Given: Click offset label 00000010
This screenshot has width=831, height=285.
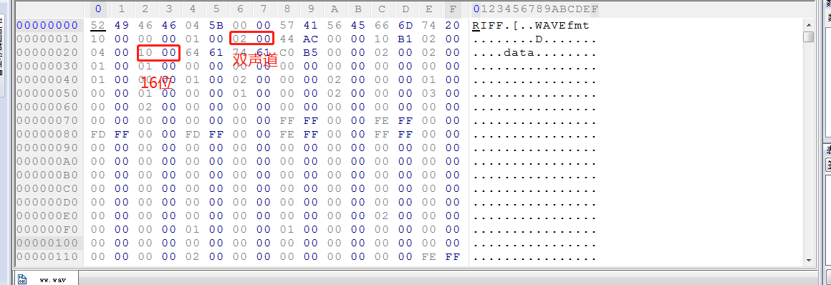Looking at the screenshot, I should coord(47,39).
